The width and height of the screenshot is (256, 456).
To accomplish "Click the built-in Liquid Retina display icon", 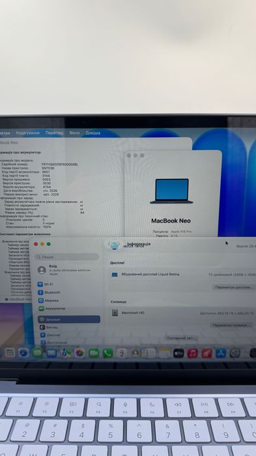I will (x=115, y=274).
